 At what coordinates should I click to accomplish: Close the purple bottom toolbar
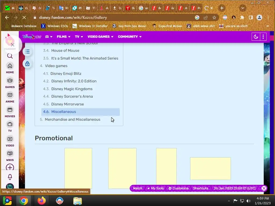(264, 188)
